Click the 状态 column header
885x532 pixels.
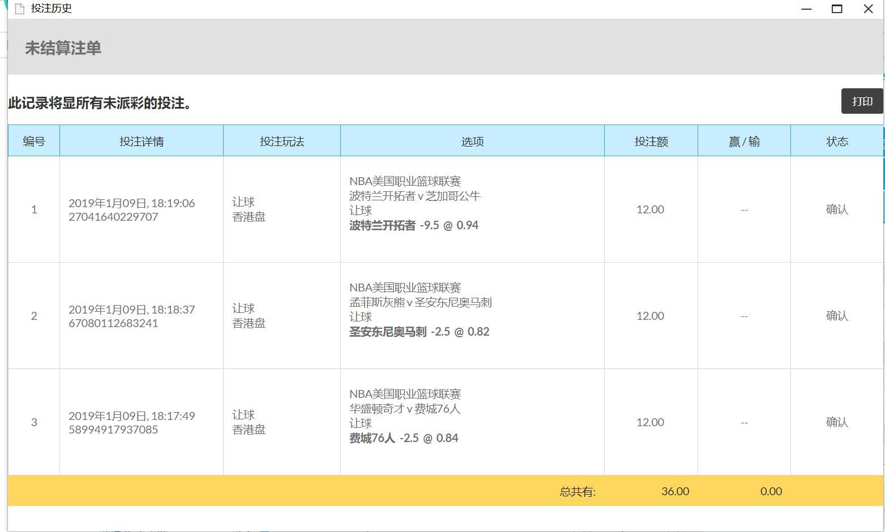coord(837,141)
